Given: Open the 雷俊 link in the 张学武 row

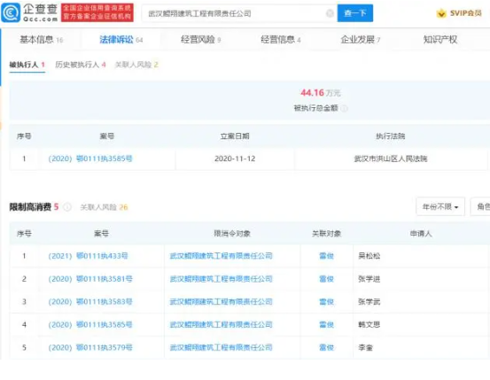Looking at the screenshot, I should 327,301.
